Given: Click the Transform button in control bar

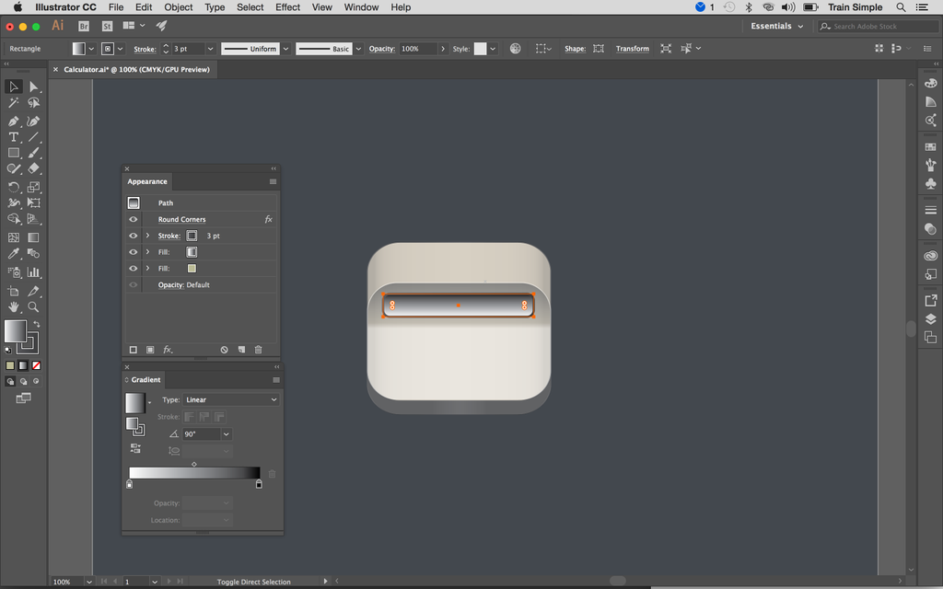Looking at the screenshot, I should tap(633, 49).
